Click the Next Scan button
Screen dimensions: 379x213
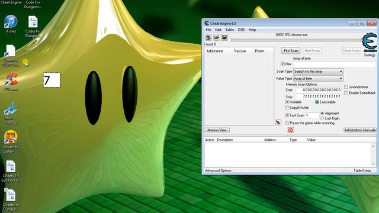point(312,51)
